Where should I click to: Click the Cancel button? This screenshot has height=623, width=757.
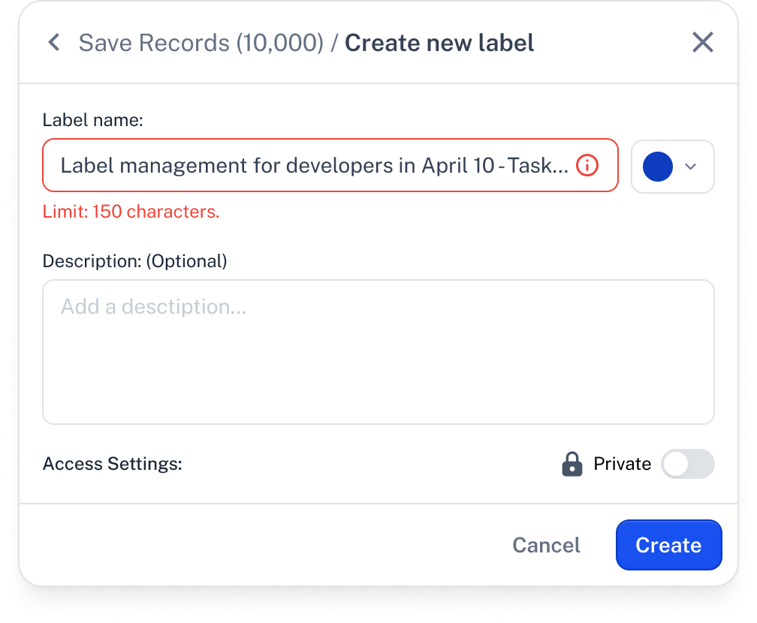[x=546, y=545]
